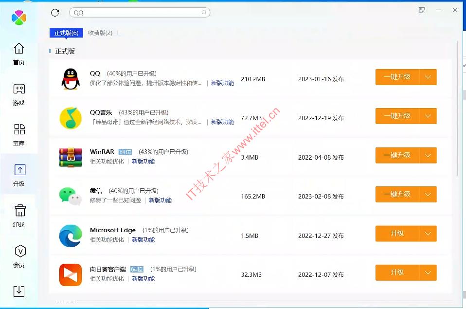This screenshot has height=309, width=466.
Task: Click the Microsoft Edge app icon
Action: (71, 236)
